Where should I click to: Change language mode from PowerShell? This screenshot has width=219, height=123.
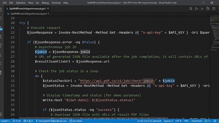[197, 121]
